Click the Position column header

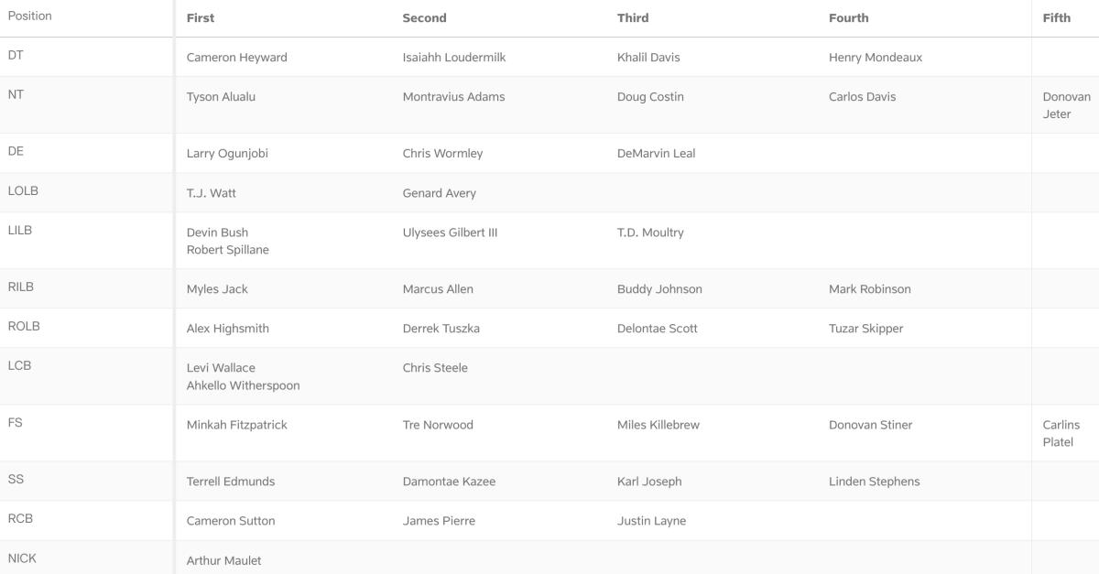29,16
